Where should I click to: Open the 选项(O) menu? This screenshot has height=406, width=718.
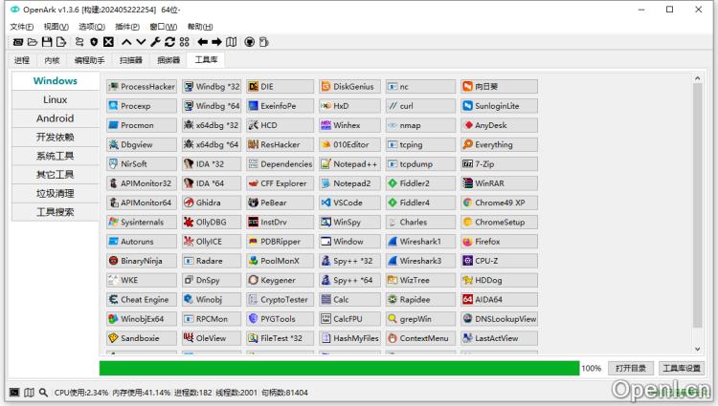click(92, 27)
